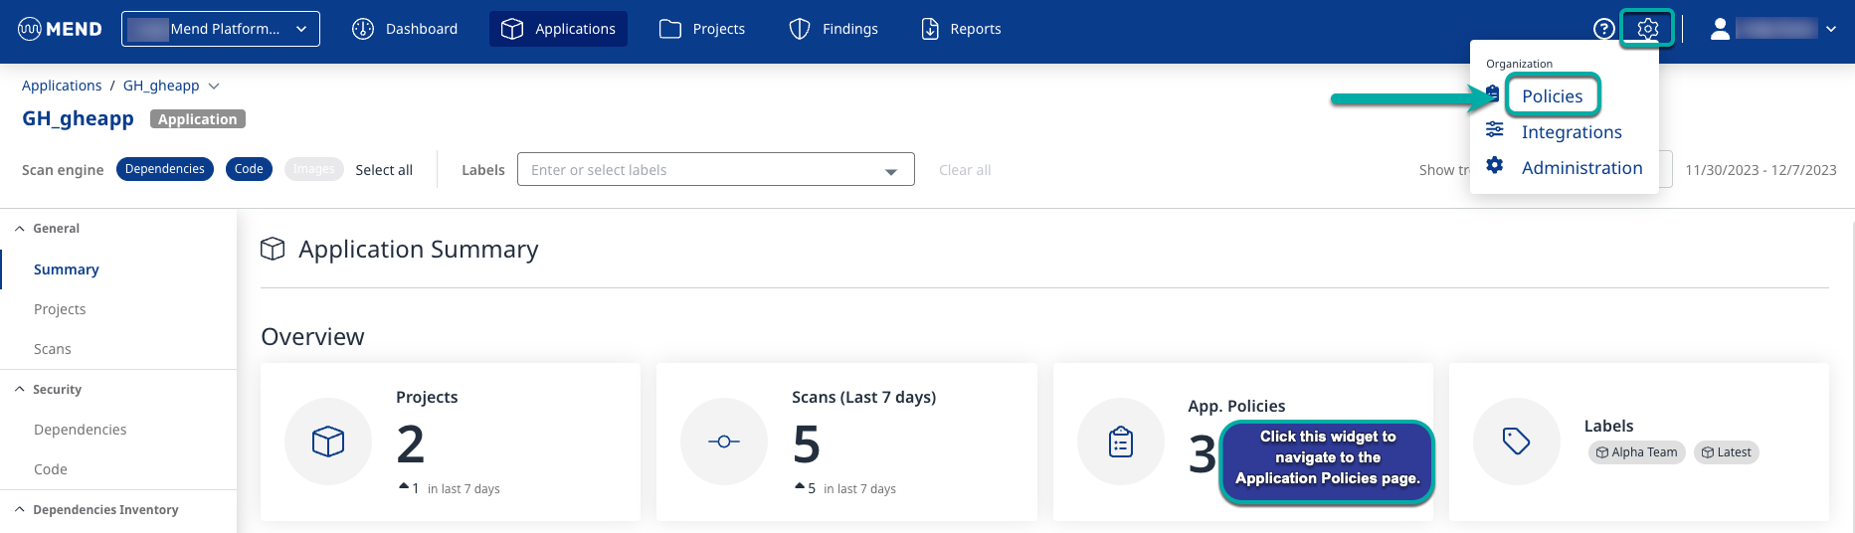Viewport: 1855px width, 533px height.
Task: Open the Findings tab in navigation
Action: pos(834,29)
